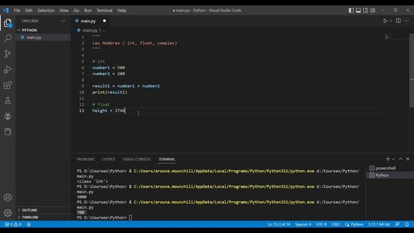Change line endings via CRLF
This screenshot has width=414, height=233.
click(x=336, y=225)
